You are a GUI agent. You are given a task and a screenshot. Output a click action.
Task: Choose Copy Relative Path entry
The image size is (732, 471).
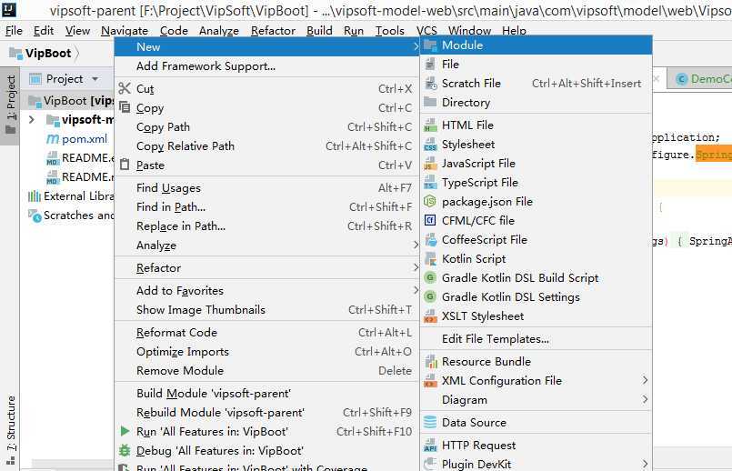point(266,146)
